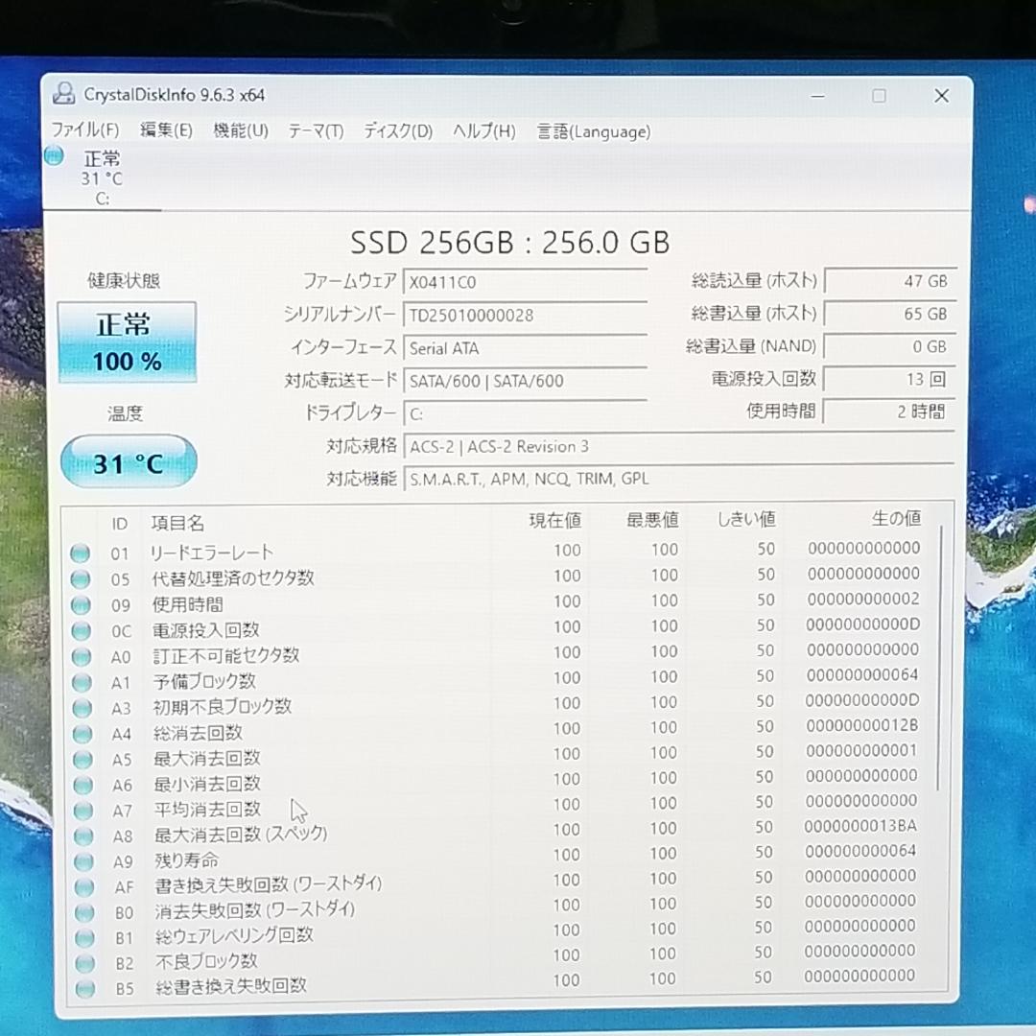Open the テーマ(T) theme menu

pyautogui.click(x=313, y=131)
